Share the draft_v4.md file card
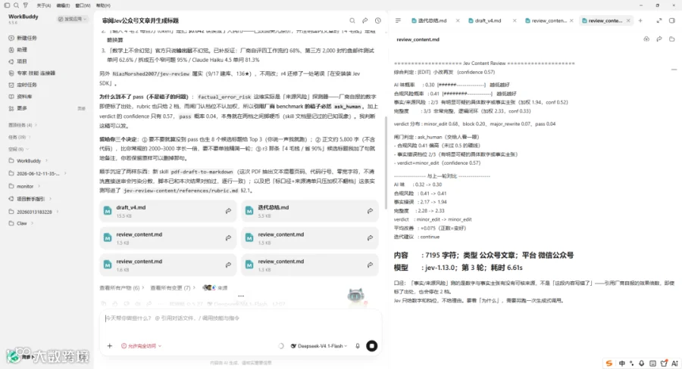 (228, 211)
